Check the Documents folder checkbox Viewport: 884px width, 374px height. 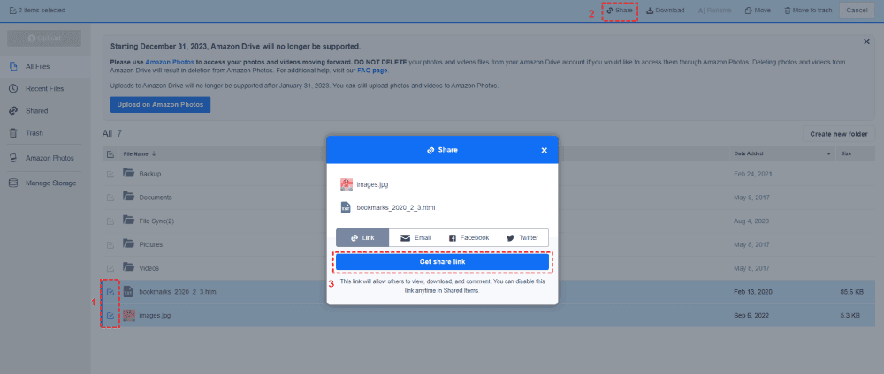[110, 198]
